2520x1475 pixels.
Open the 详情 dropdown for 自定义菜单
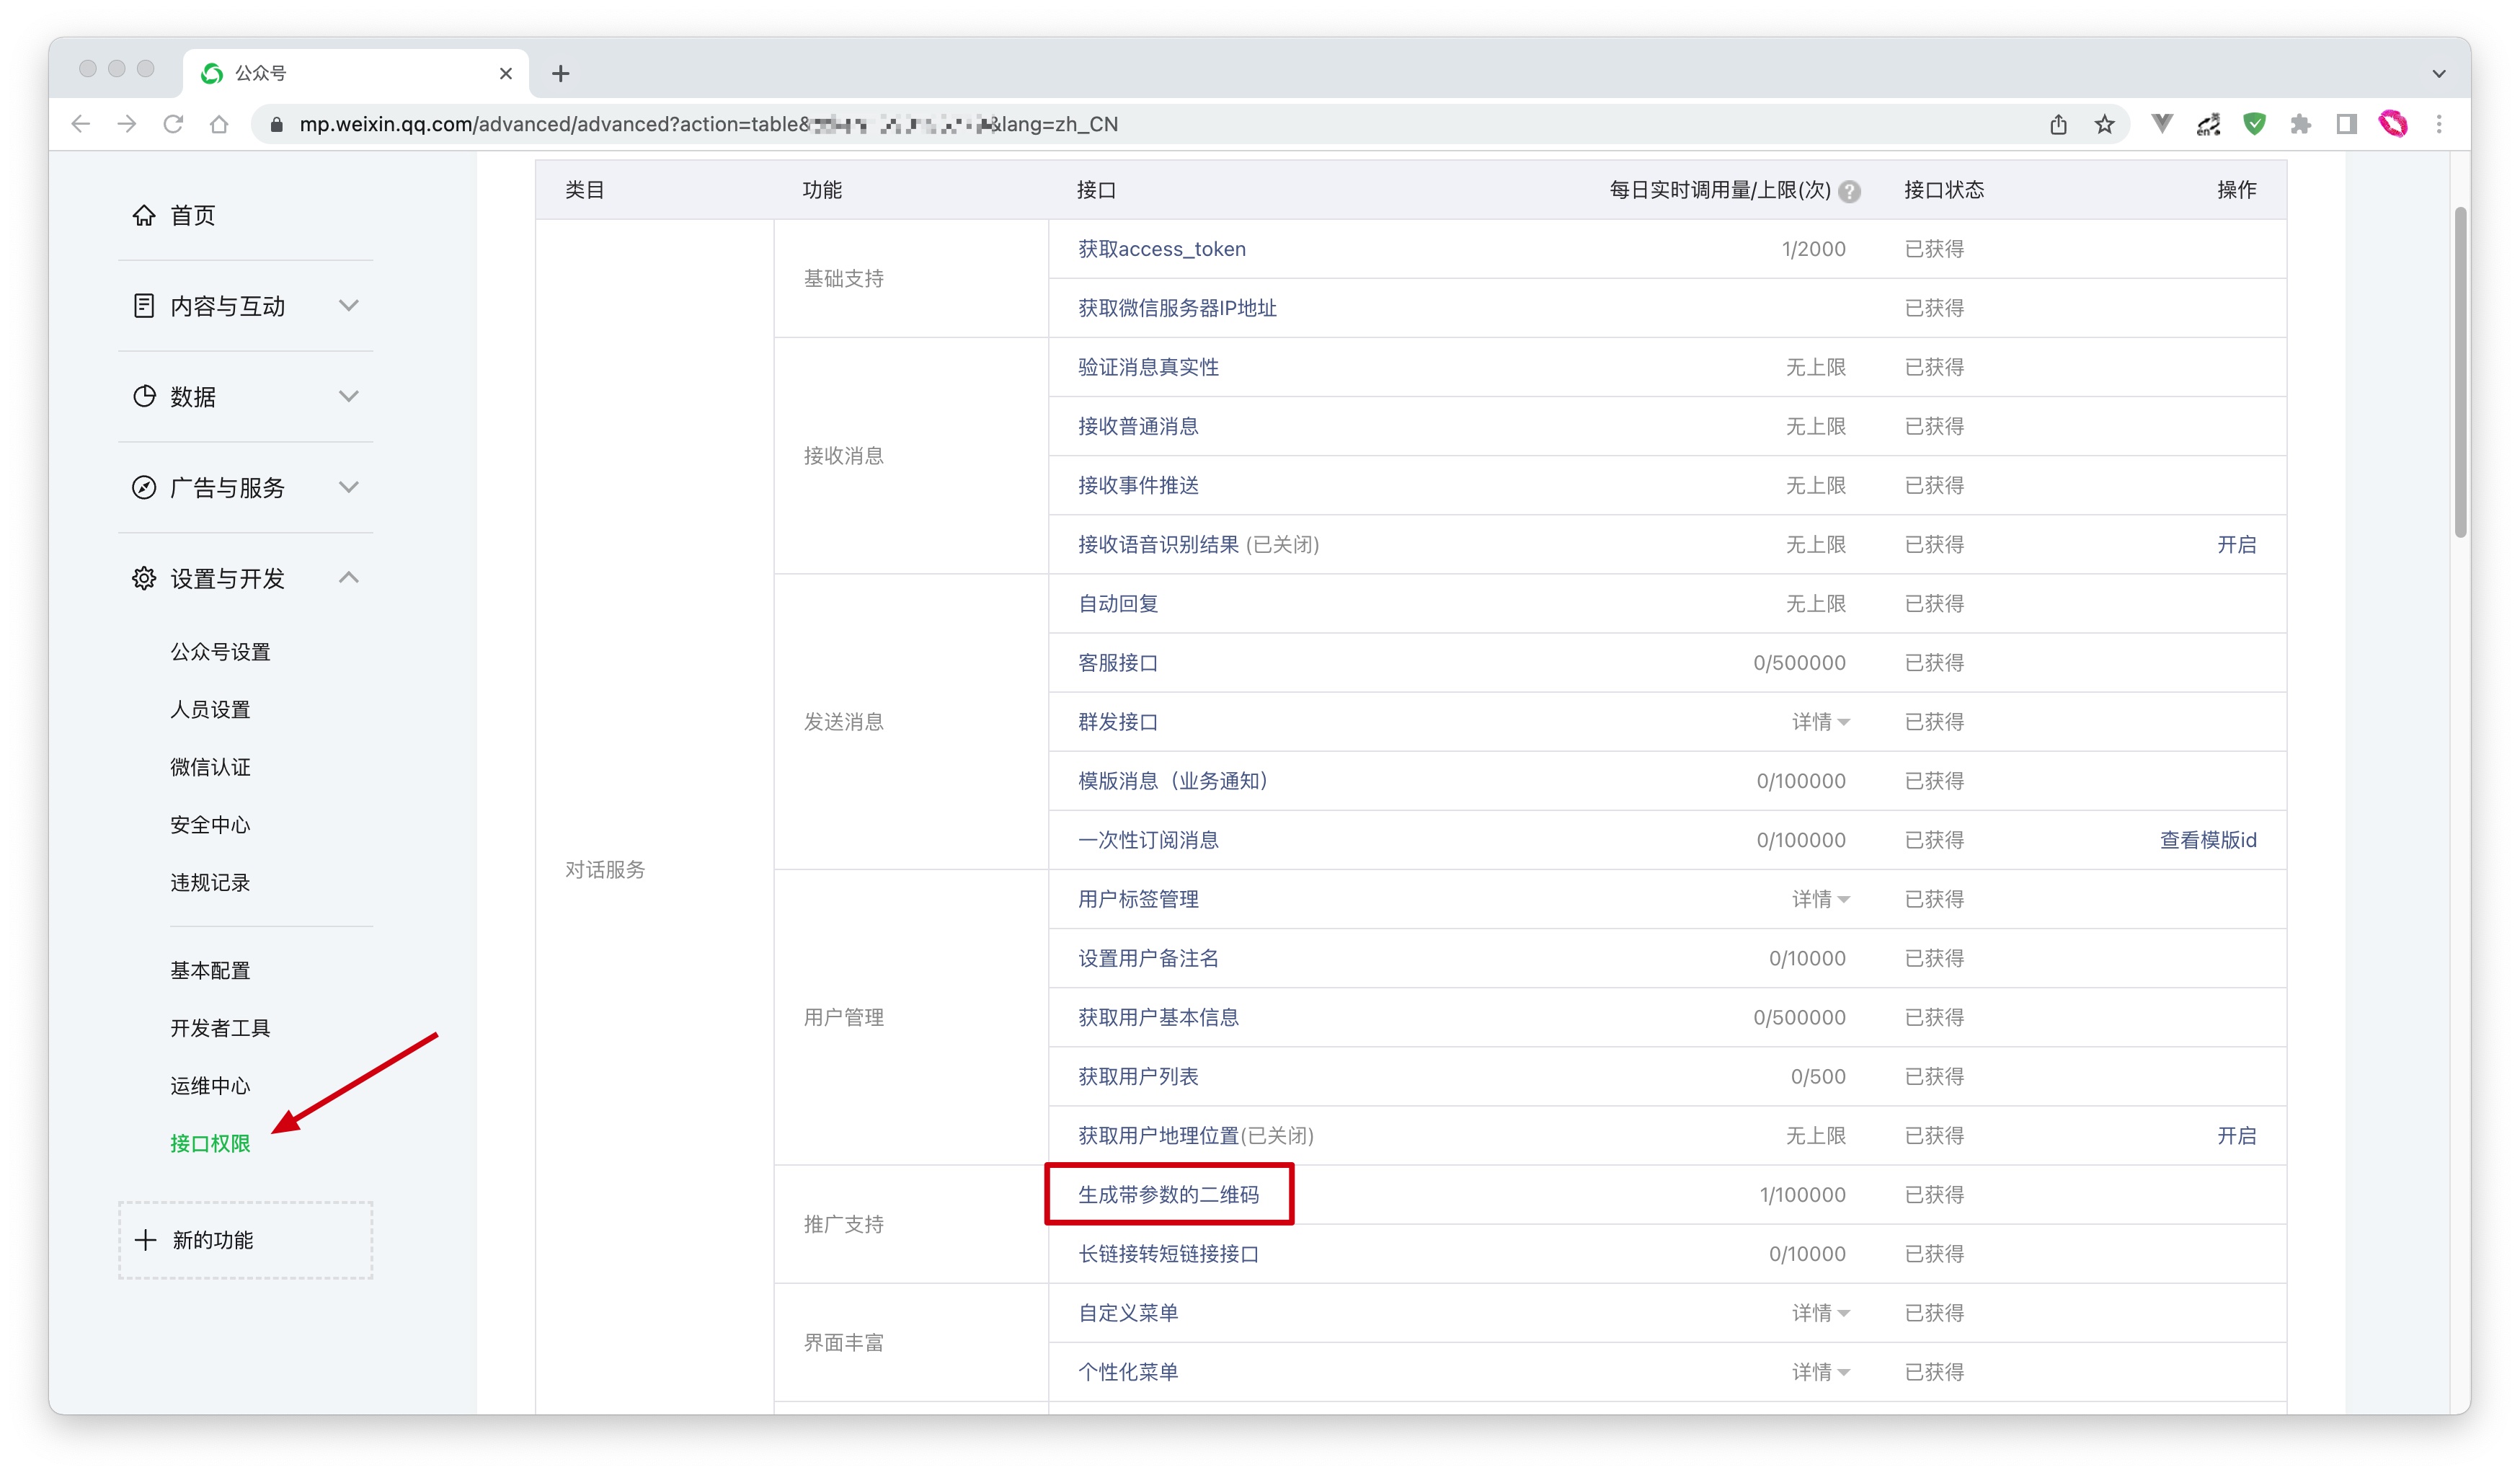coord(1820,1313)
